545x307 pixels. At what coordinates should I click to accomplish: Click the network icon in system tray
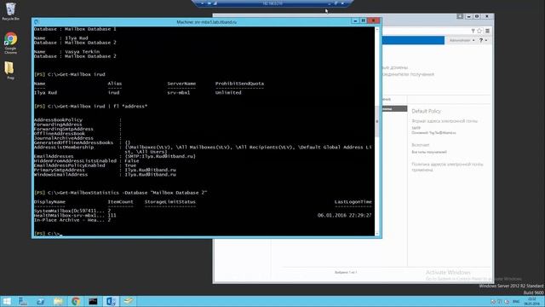[x=500, y=301]
